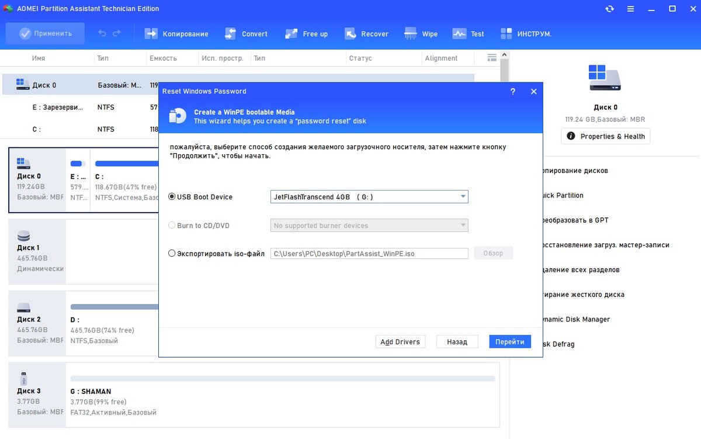Open the Wipe toolbar item

(x=421, y=33)
